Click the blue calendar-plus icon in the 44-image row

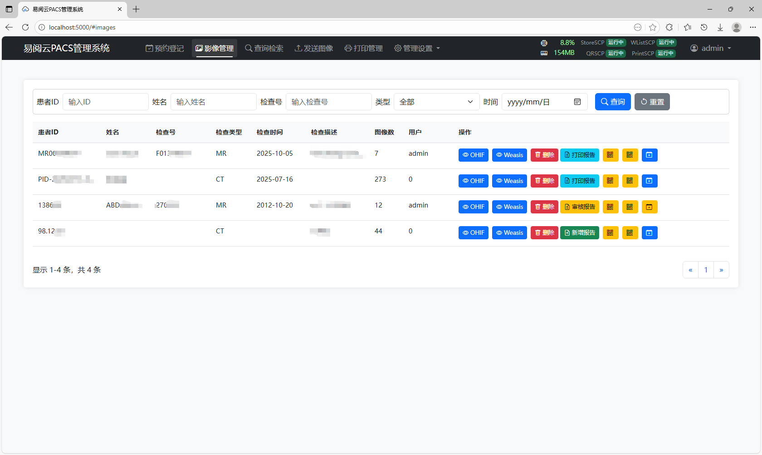point(649,232)
